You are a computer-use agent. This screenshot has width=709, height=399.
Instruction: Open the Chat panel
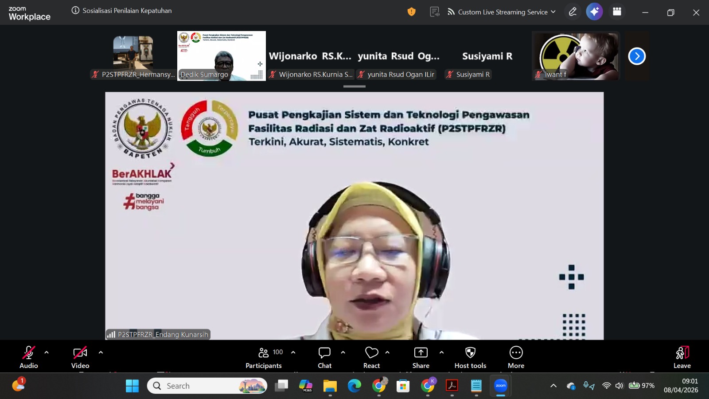(x=324, y=357)
